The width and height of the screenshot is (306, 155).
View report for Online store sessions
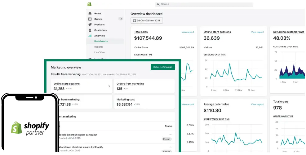pos(257,32)
